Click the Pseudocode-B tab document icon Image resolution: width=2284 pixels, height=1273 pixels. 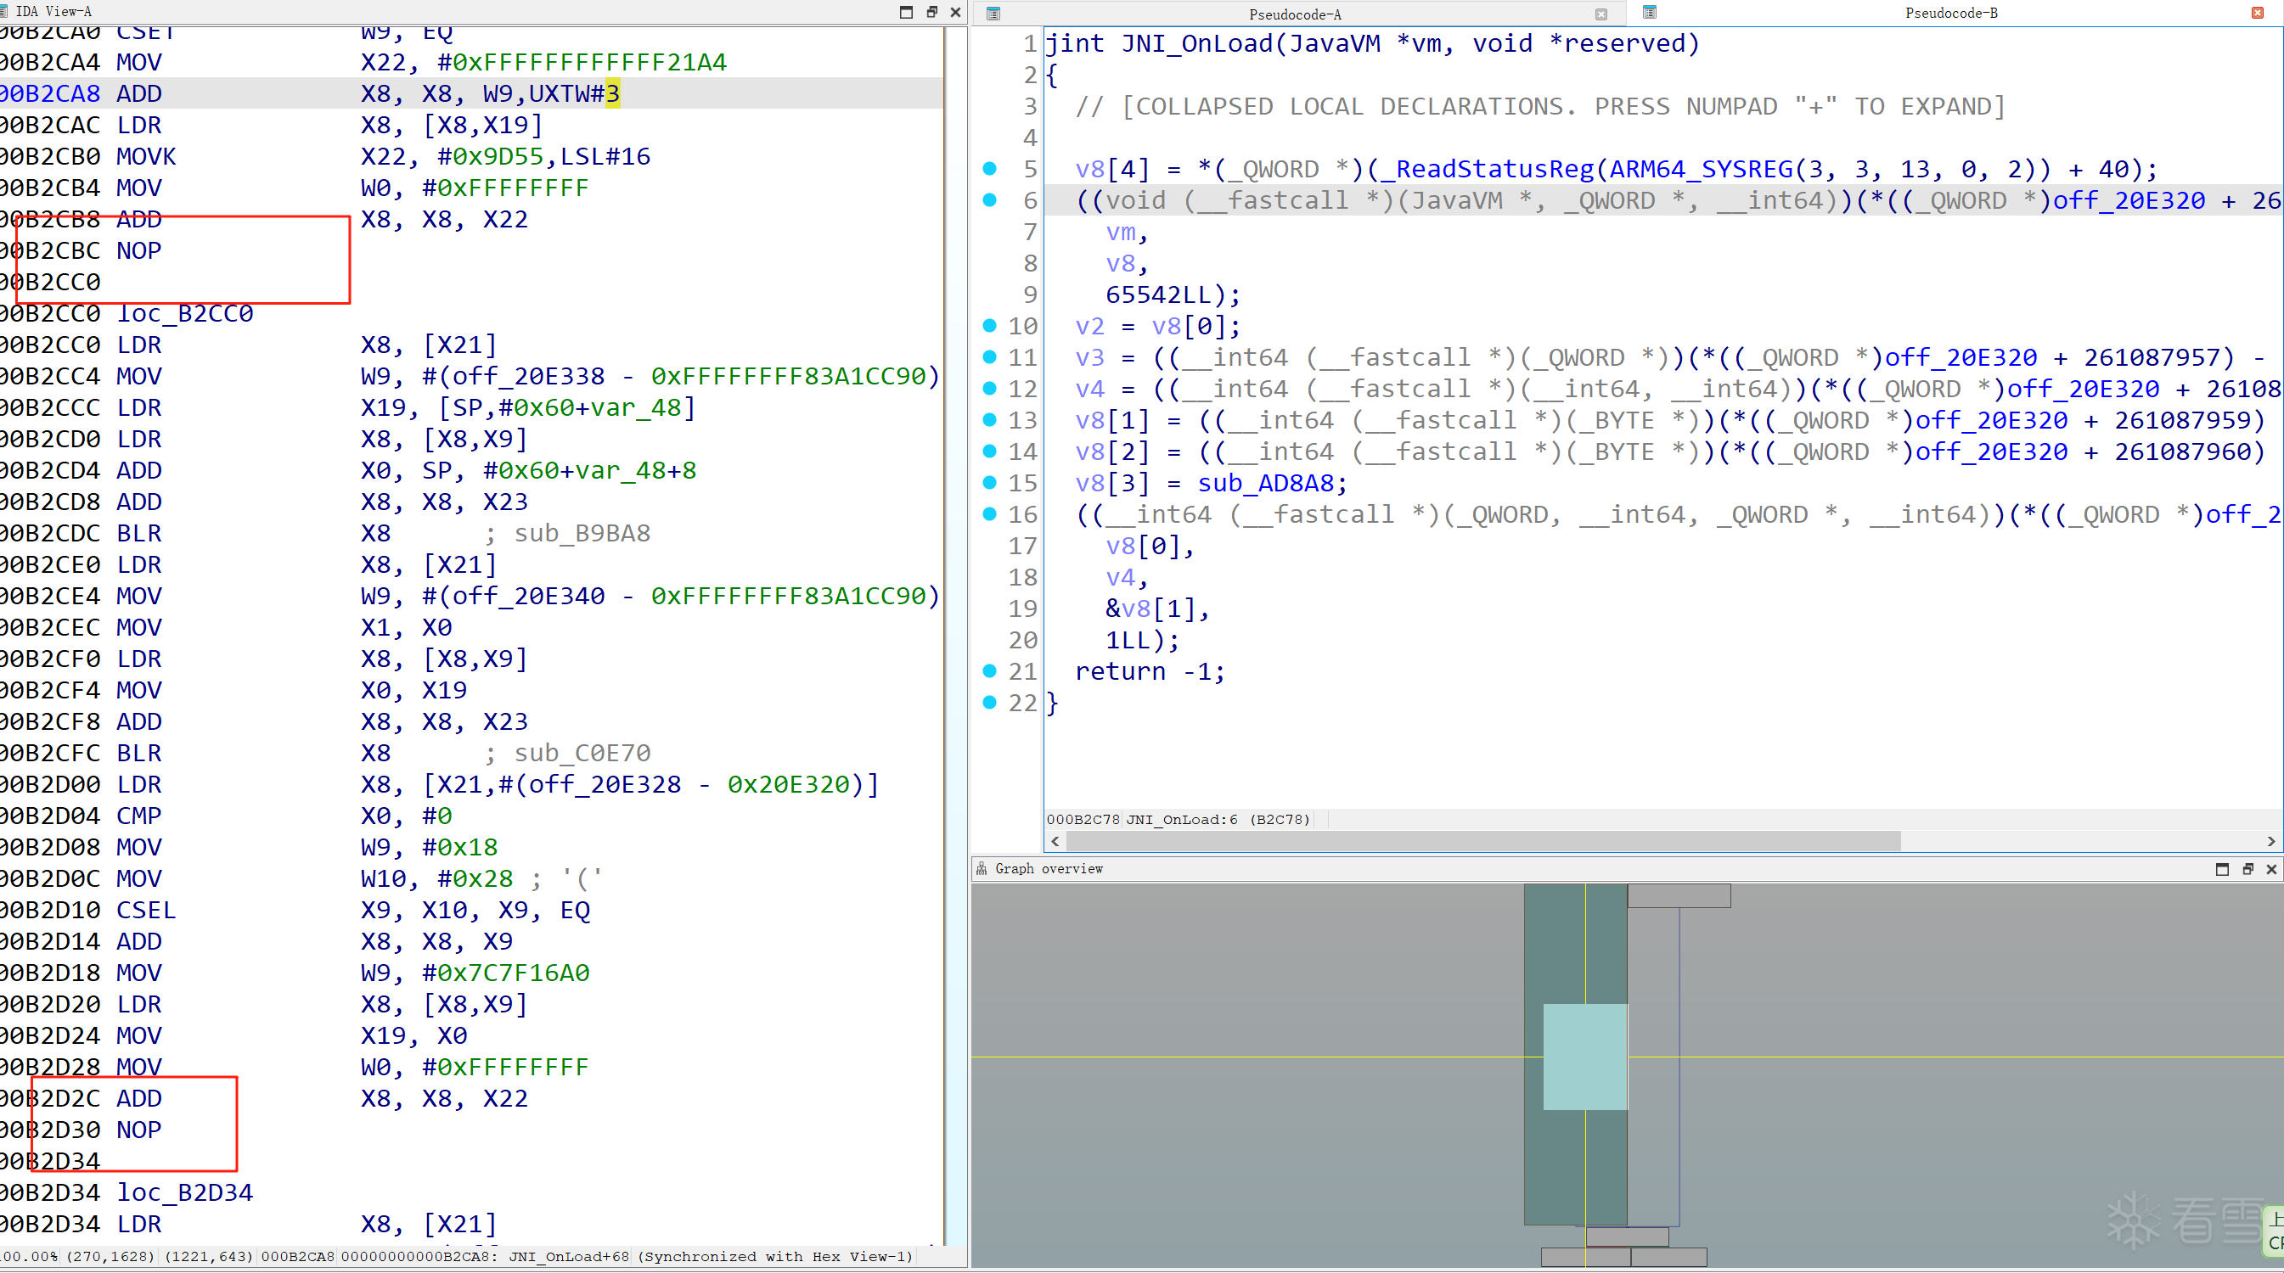tap(1649, 13)
